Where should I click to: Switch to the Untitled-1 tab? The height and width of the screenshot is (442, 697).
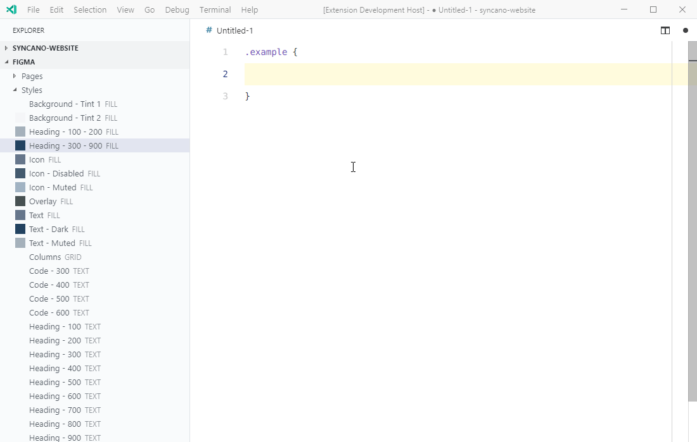(235, 30)
